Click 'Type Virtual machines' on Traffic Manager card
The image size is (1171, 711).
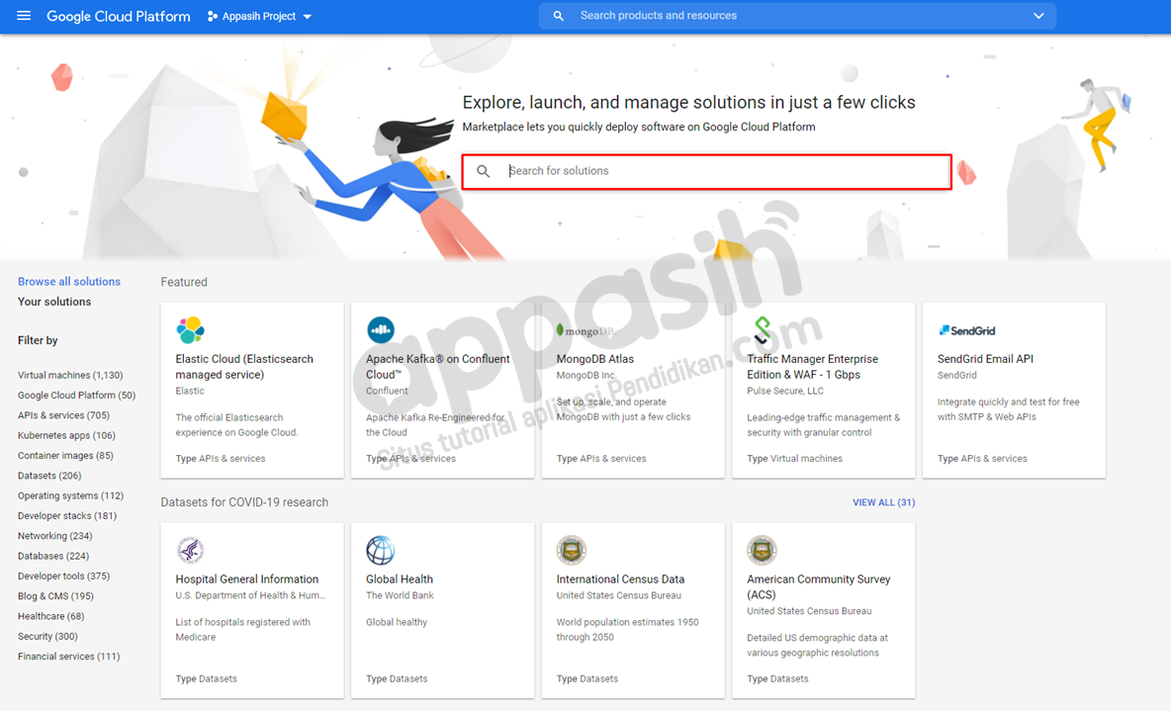794,459
